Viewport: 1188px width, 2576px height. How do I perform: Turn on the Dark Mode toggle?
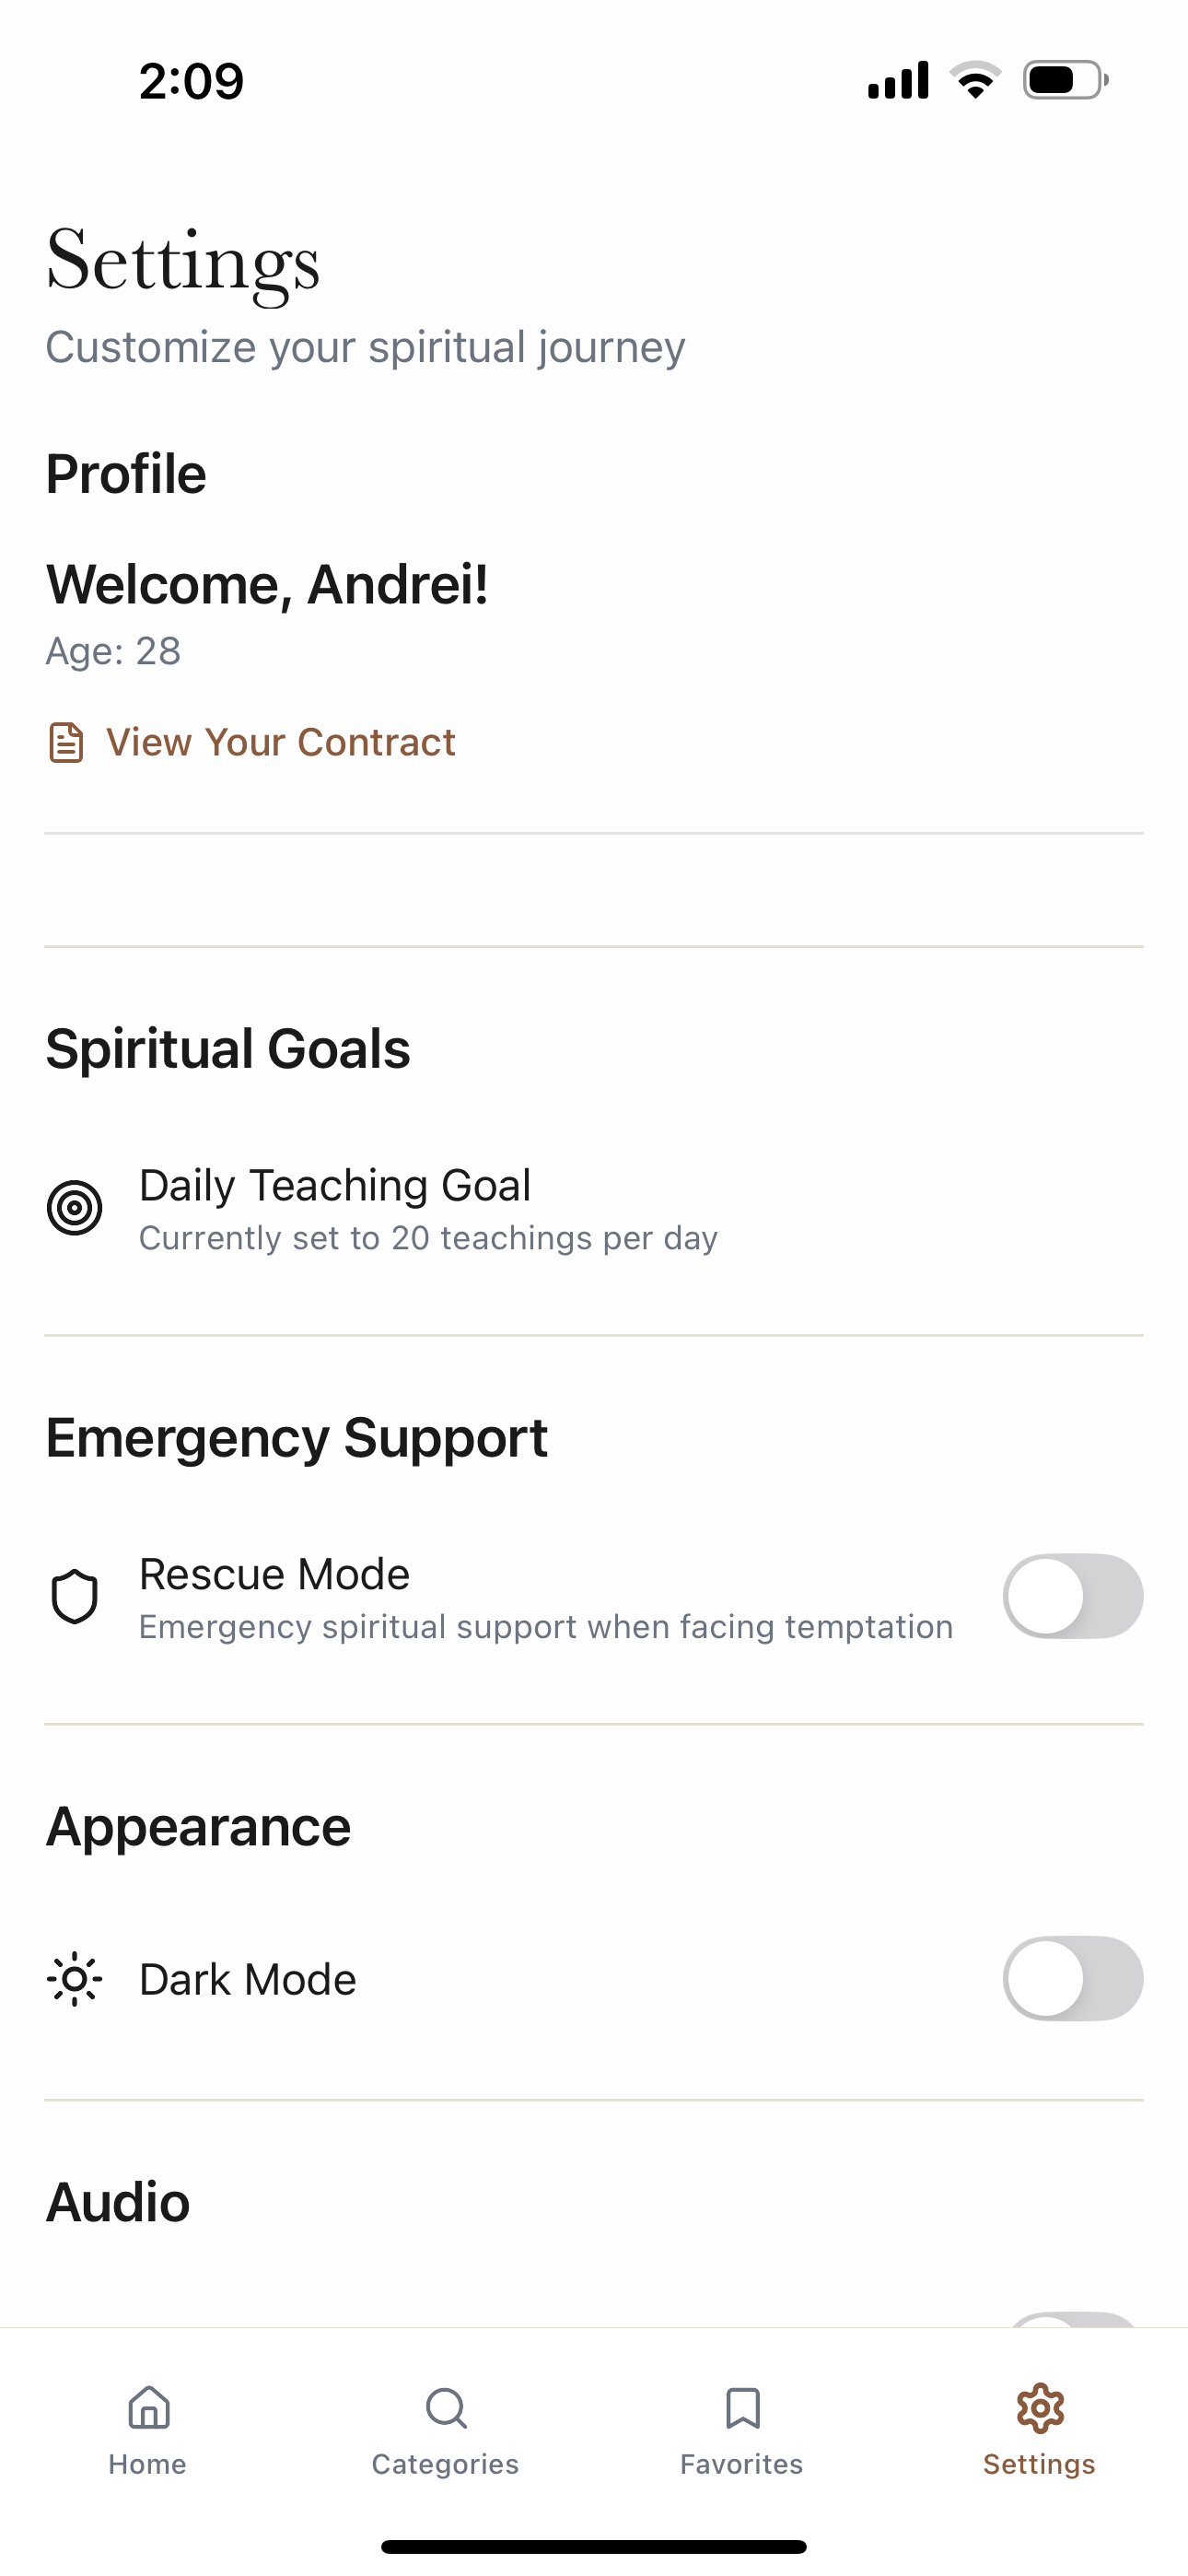coord(1073,1978)
